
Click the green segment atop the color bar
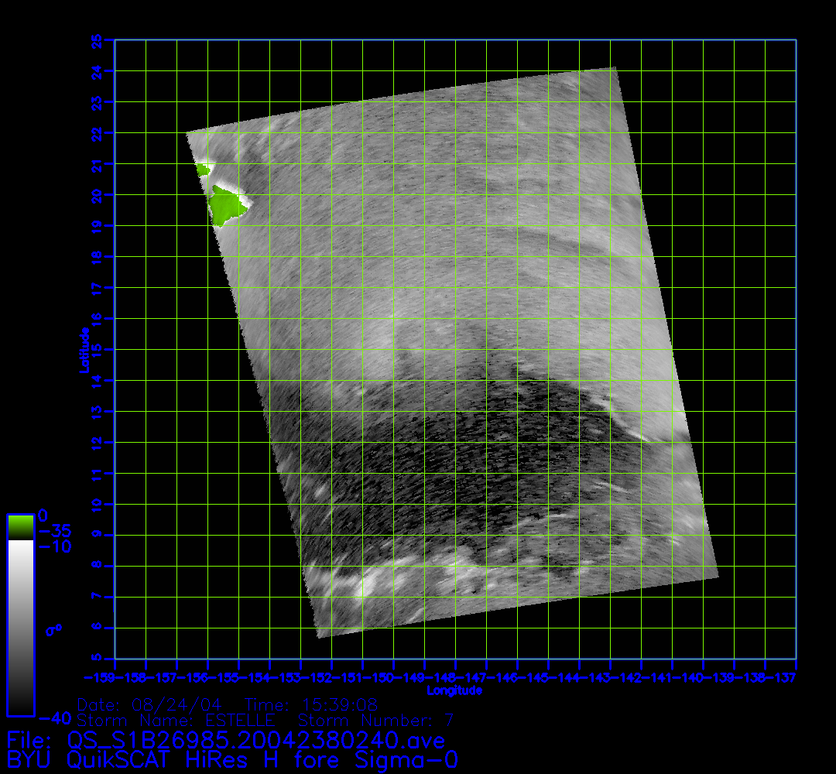pyautogui.click(x=20, y=527)
